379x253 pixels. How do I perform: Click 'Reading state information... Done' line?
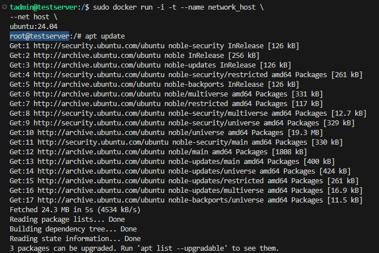[75, 239]
